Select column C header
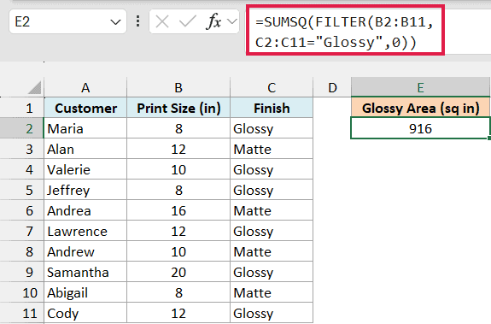 tap(272, 87)
